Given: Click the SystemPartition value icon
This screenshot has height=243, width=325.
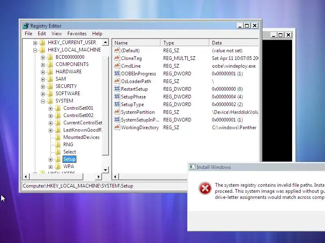Looking at the screenshot, I should (x=117, y=112).
